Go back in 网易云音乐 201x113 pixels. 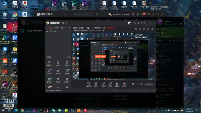66,14
